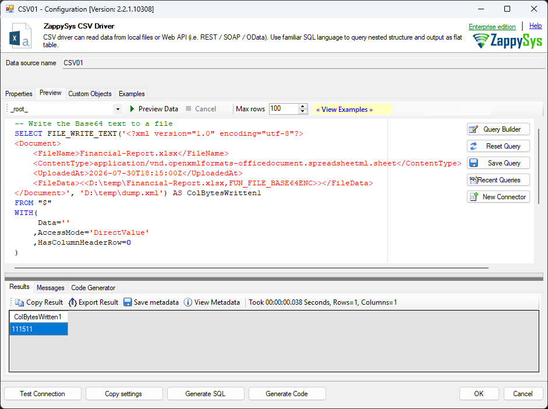Click the Save metadata disk icon
Viewport: 548px width, 409px height.
128,302
